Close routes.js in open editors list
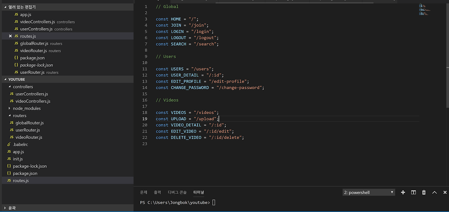This screenshot has height=212, width=449. [x=10, y=36]
